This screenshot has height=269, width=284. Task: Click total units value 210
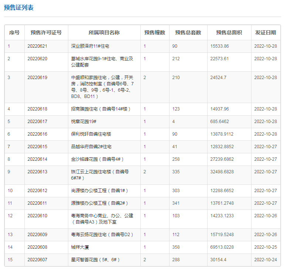[x=176, y=78]
